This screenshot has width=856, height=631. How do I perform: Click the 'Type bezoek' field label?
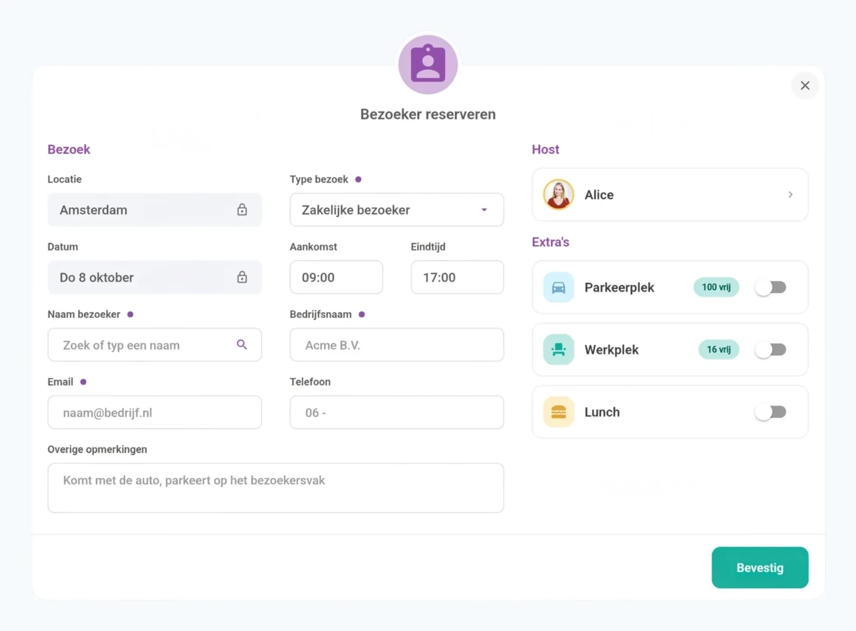319,179
